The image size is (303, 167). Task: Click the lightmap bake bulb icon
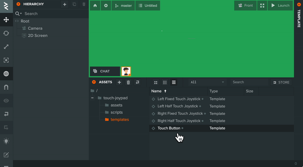(6, 141)
